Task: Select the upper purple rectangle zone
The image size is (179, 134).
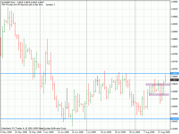Action: click(158, 85)
